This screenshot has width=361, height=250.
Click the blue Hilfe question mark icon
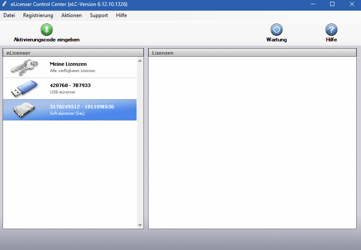331,29
